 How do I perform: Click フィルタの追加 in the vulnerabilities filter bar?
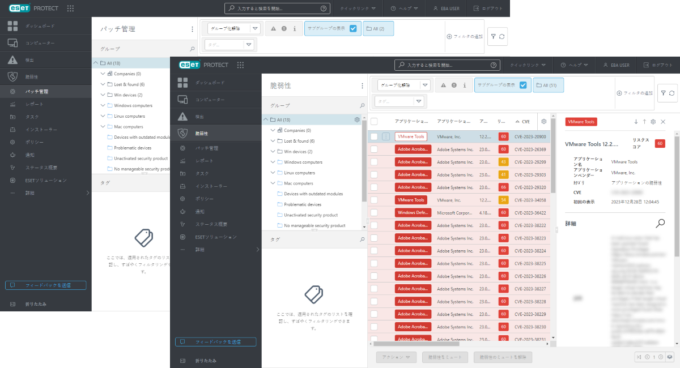[634, 93]
